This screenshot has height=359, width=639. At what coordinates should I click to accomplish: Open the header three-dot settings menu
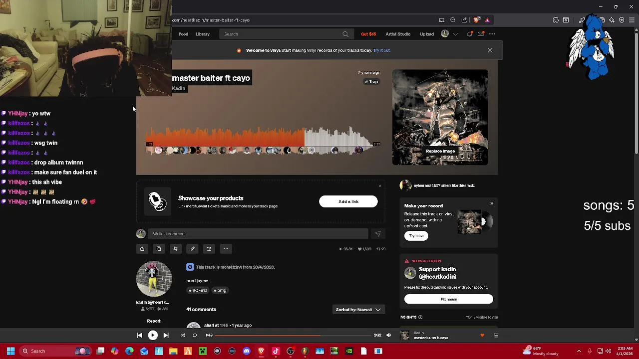(x=492, y=34)
